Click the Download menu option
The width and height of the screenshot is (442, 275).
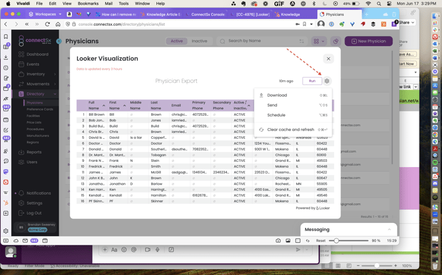277,95
